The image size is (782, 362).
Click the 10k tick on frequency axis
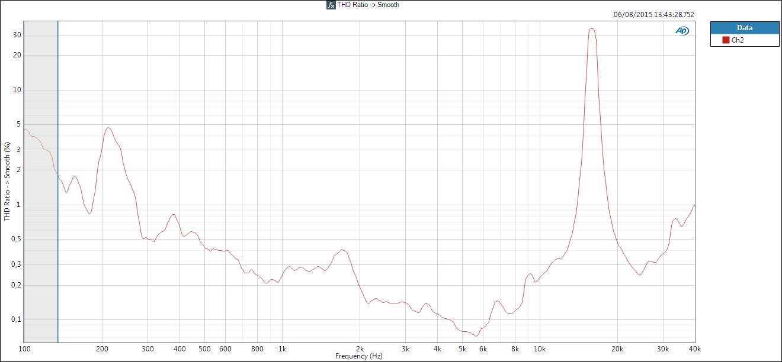(x=540, y=348)
